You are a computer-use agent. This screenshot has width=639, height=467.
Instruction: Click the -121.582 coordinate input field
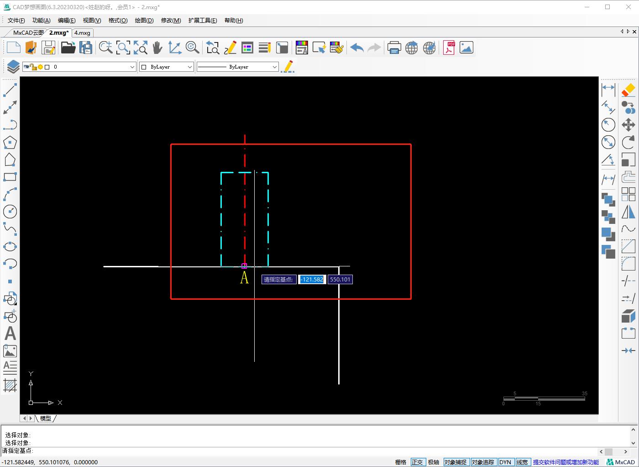(x=312, y=279)
